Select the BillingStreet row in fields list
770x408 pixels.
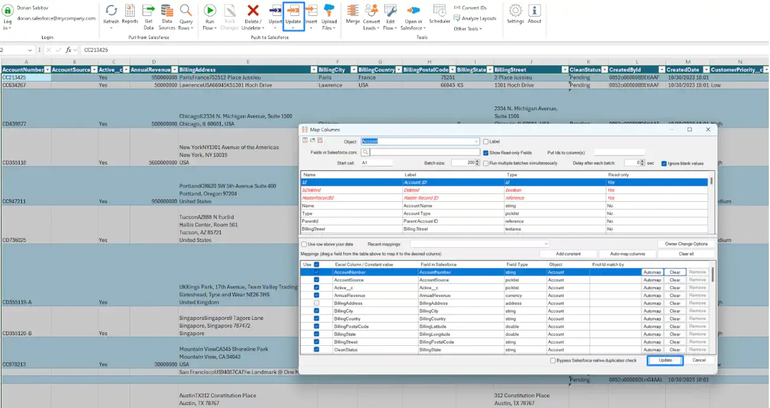click(x=504, y=229)
